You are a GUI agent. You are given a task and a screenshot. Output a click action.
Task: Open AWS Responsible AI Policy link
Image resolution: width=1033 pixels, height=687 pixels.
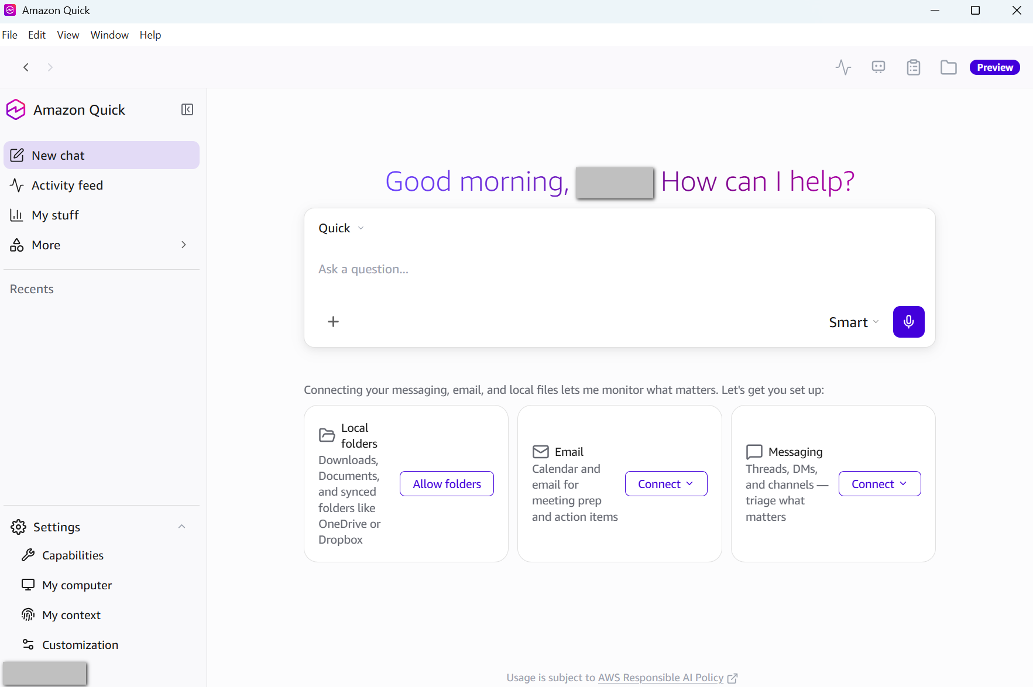[661, 678]
